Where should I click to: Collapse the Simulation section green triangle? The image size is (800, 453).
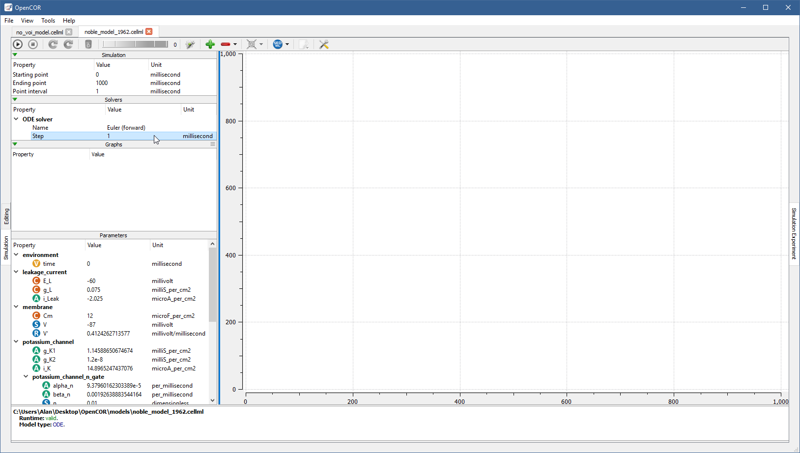click(x=15, y=55)
